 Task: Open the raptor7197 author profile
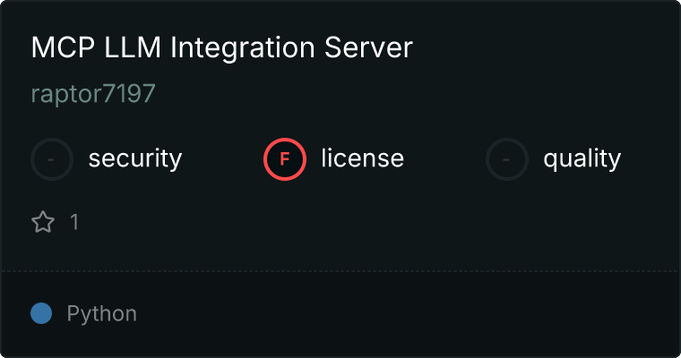(x=93, y=94)
